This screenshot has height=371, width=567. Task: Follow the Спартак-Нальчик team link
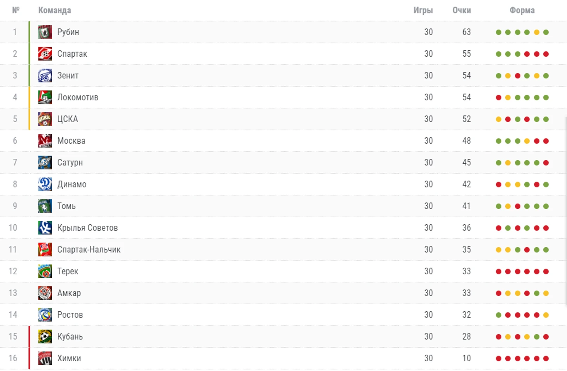[x=89, y=250]
